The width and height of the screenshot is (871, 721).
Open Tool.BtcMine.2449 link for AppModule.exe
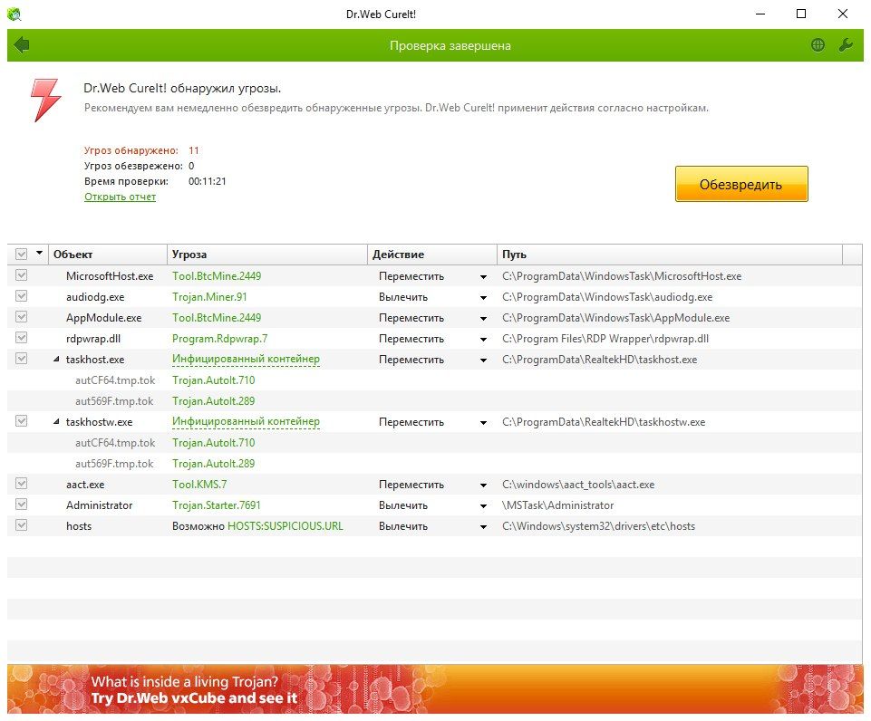[217, 318]
